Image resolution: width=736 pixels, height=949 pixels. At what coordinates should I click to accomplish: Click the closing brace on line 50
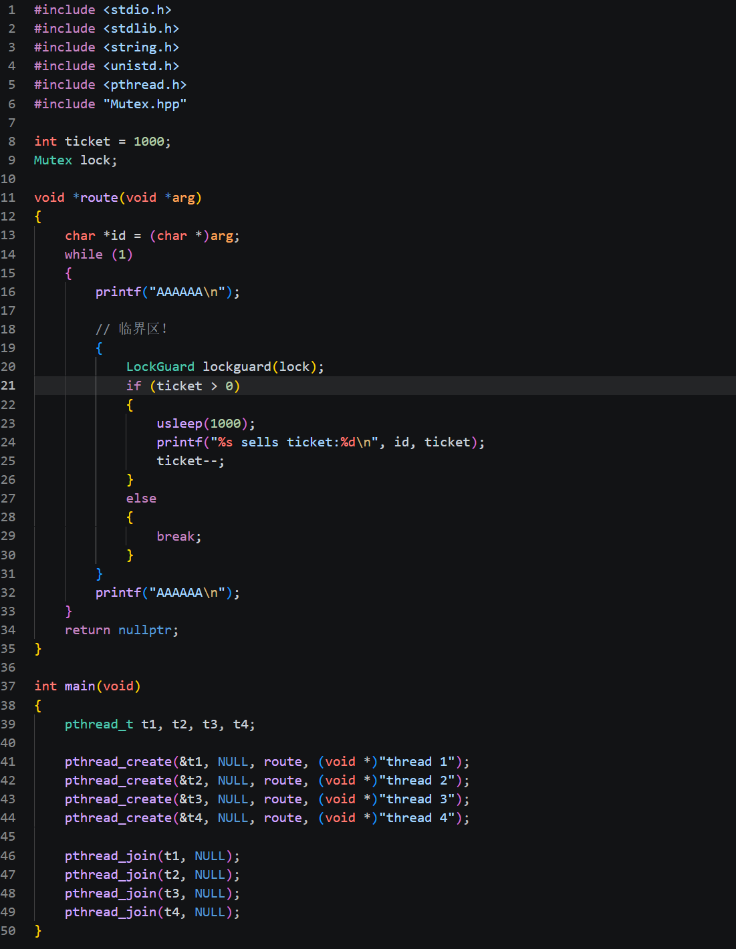click(x=38, y=931)
